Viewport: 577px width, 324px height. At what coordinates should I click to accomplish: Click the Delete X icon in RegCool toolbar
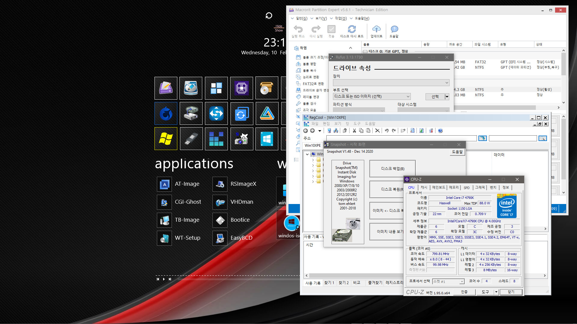[377, 130]
